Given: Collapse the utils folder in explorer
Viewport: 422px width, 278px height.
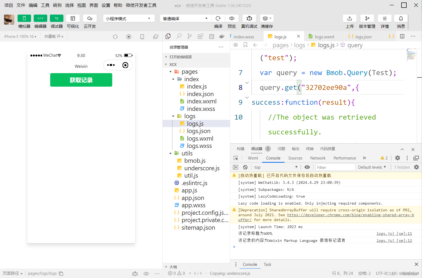Looking at the screenshot, I should pos(171,153).
